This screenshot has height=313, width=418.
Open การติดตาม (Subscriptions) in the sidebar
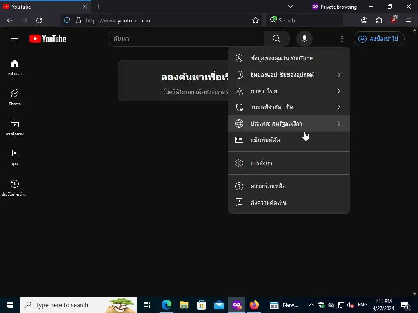15,128
